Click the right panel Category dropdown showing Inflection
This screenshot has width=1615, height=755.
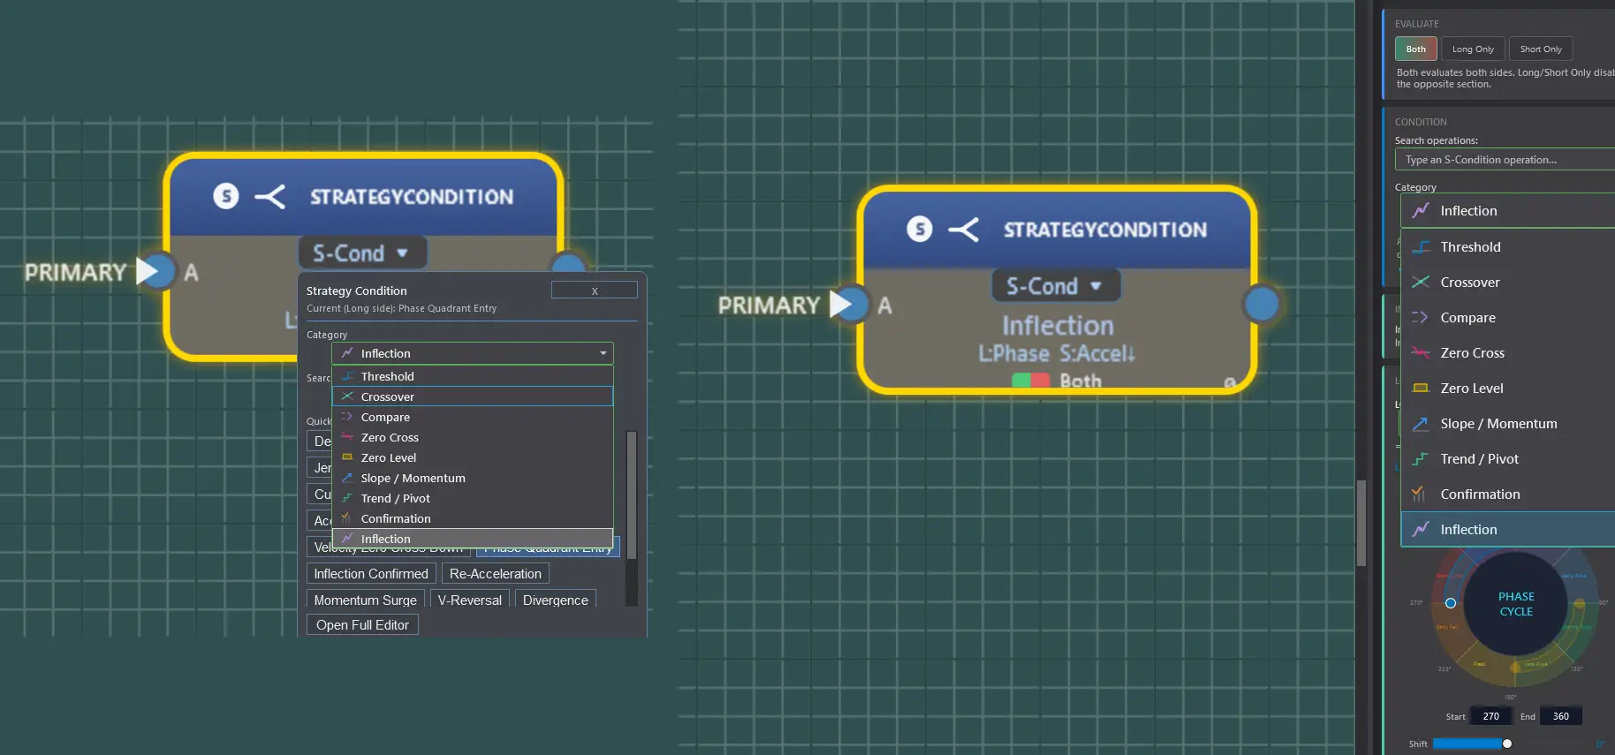[x=1507, y=211]
